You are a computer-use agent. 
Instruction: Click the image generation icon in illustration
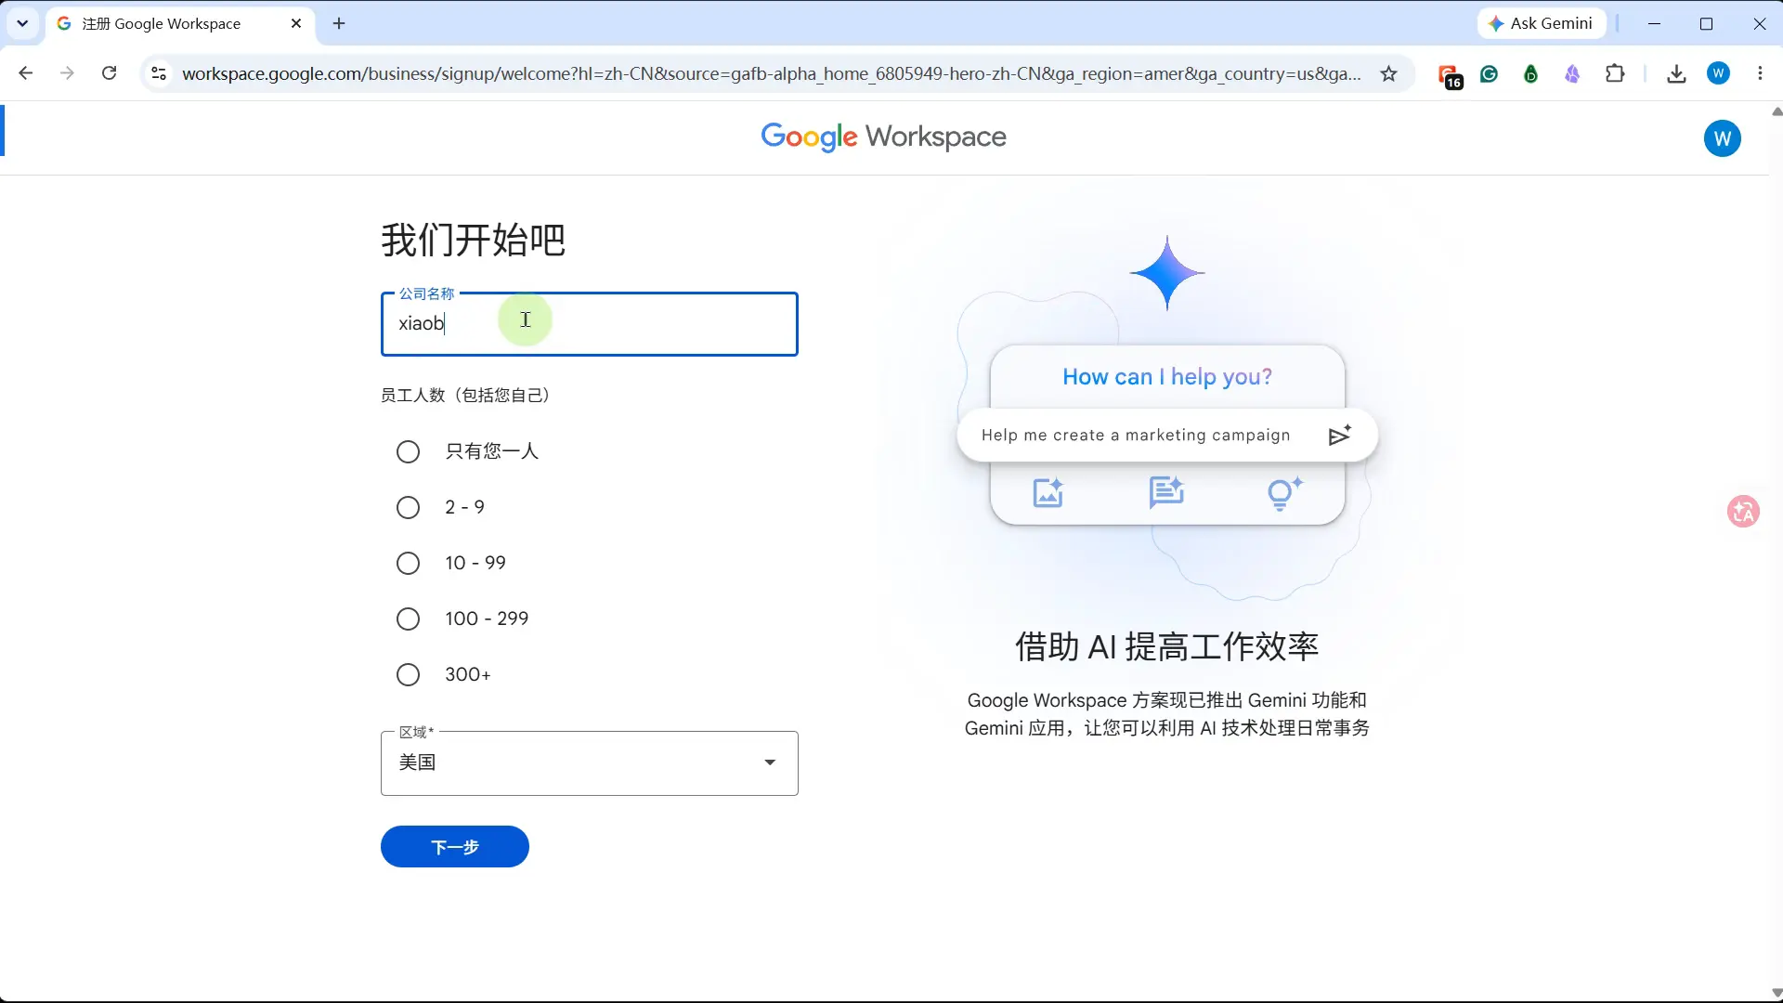pyautogui.click(x=1048, y=492)
